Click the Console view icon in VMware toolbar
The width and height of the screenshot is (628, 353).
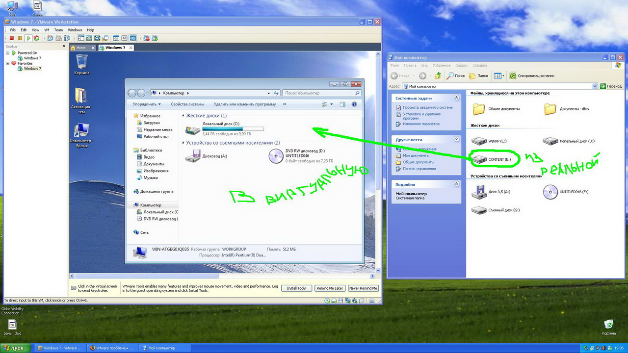click(132, 38)
